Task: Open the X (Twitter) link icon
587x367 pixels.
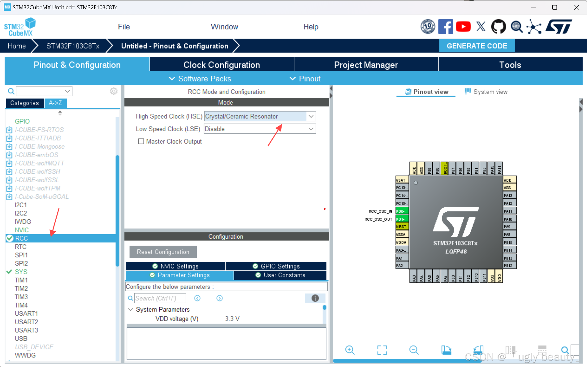Action: 481,27
